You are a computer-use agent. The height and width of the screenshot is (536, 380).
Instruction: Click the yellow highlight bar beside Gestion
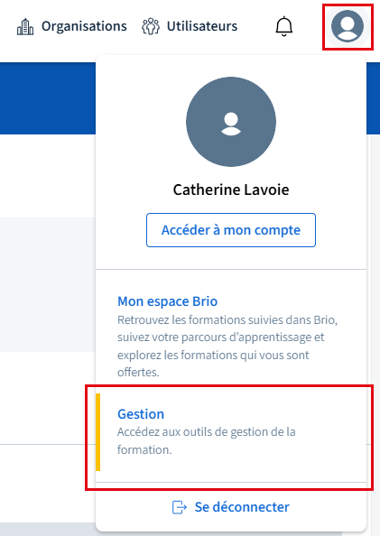pyautogui.click(x=97, y=432)
